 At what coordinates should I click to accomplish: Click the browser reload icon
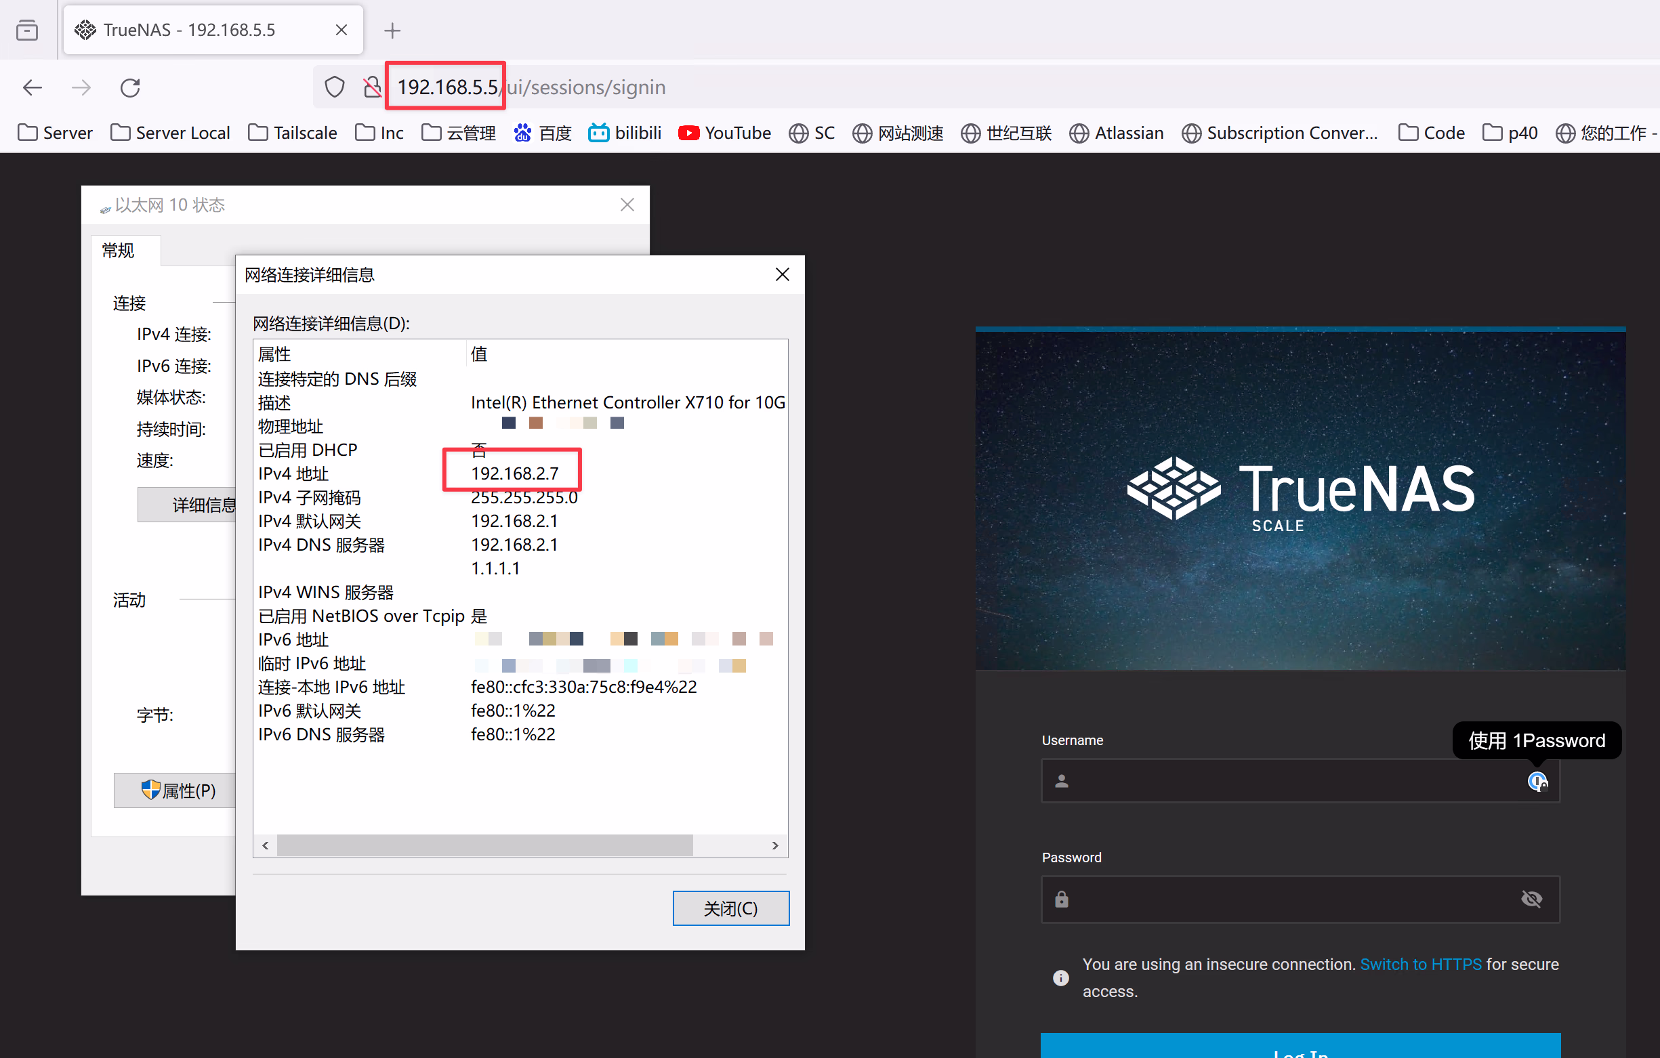pyautogui.click(x=130, y=87)
